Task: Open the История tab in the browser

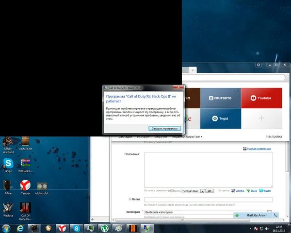Action: tap(143, 137)
